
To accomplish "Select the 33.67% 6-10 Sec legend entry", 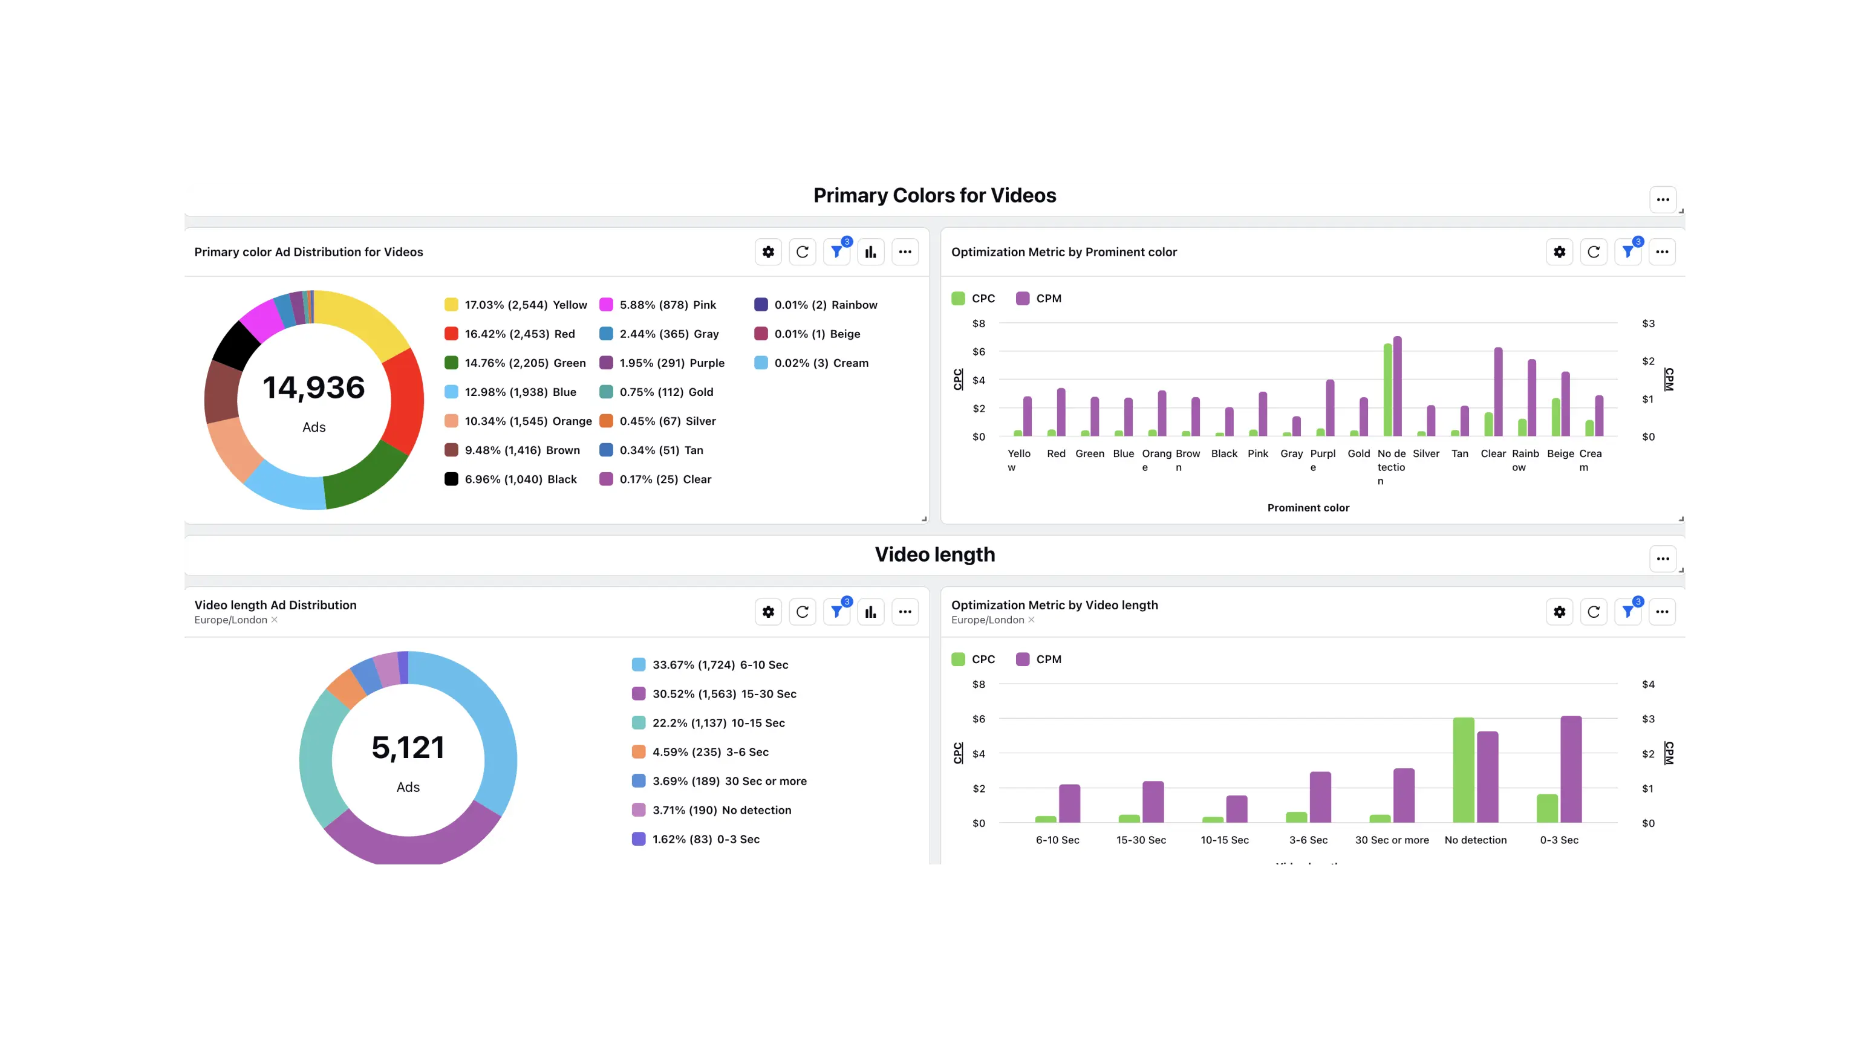I will (710, 664).
